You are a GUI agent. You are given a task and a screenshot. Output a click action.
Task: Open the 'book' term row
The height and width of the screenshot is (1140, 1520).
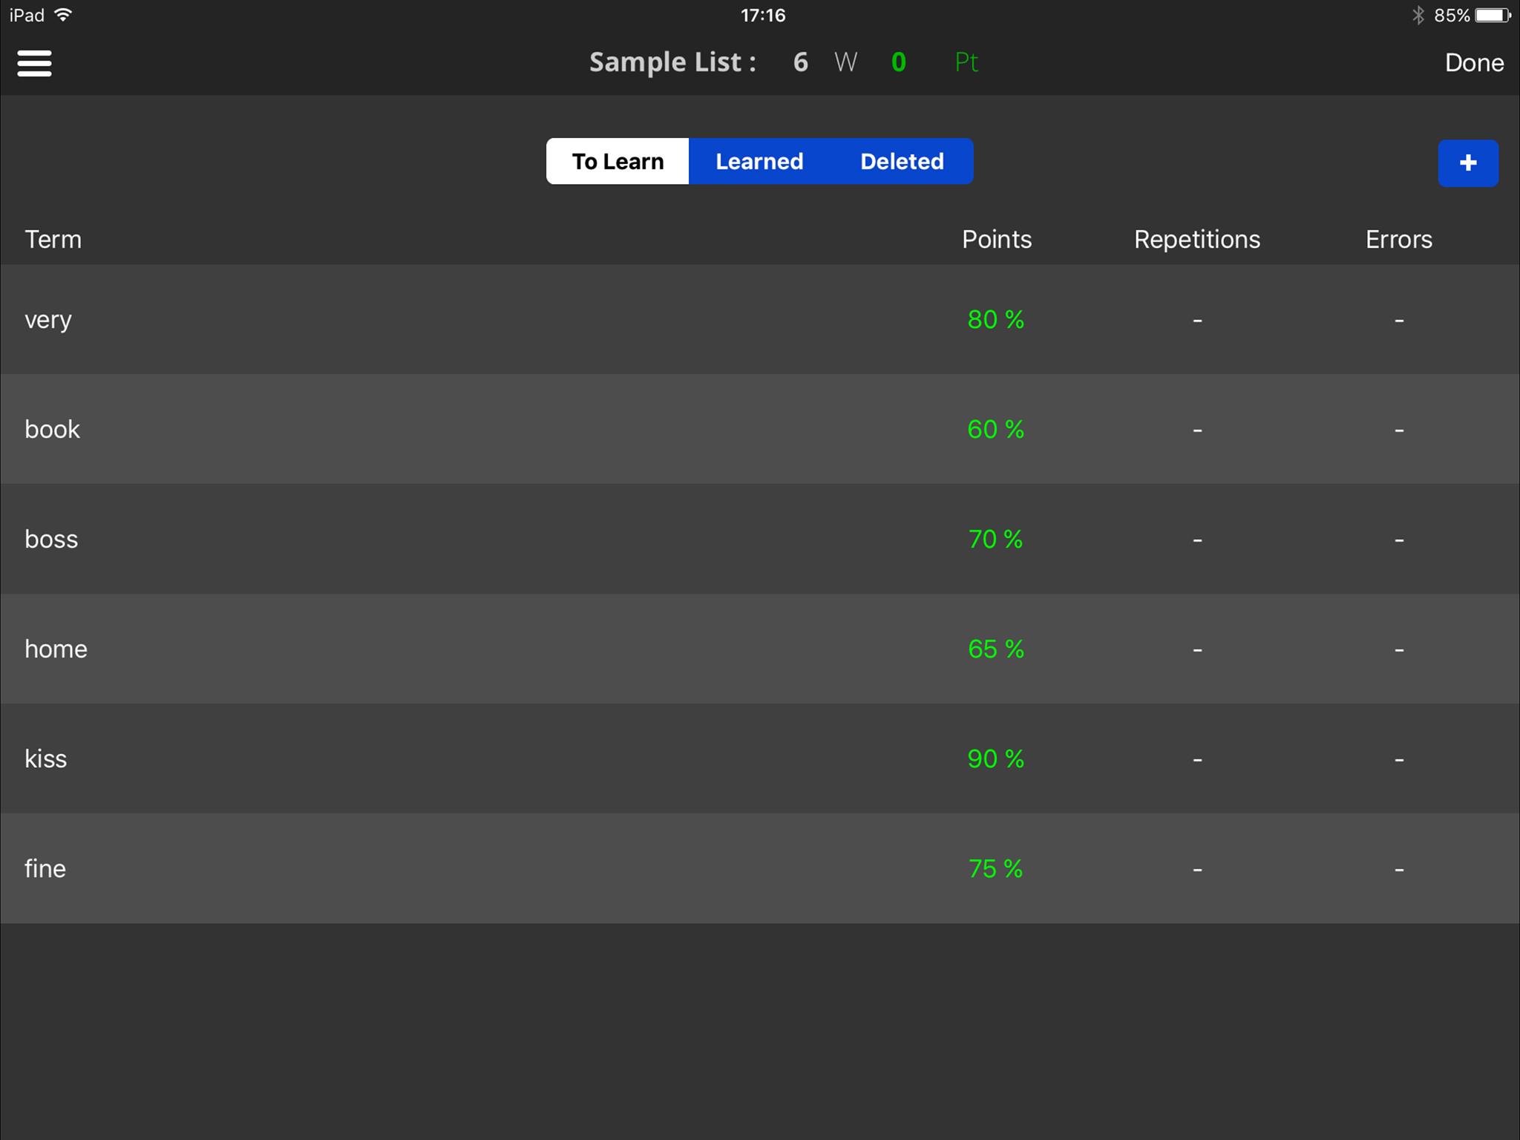click(52, 430)
